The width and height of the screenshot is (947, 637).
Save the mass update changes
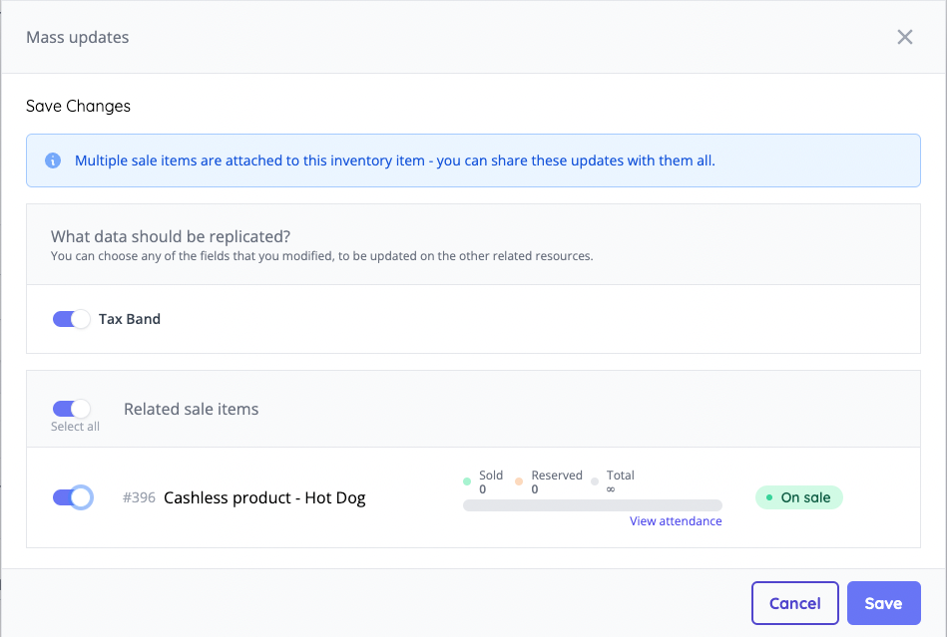click(883, 603)
